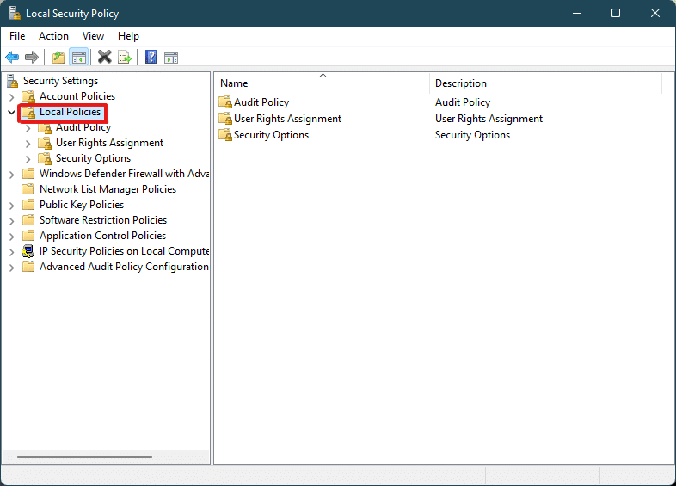Select Local Policies label in tree
Viewport: 676px width, 486px height.
point(70,112)
